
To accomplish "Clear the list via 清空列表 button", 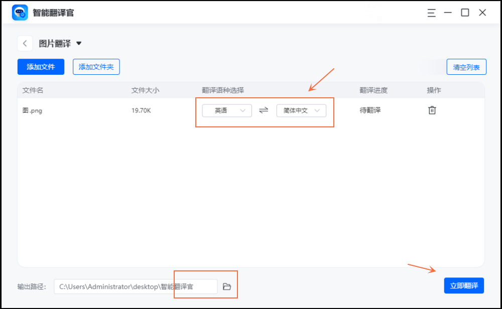I will coord(466,66).
